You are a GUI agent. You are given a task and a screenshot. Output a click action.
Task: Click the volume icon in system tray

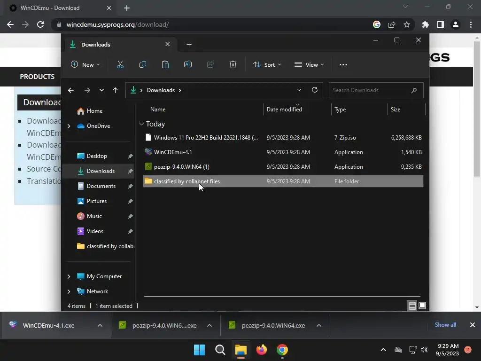[424, 350]
